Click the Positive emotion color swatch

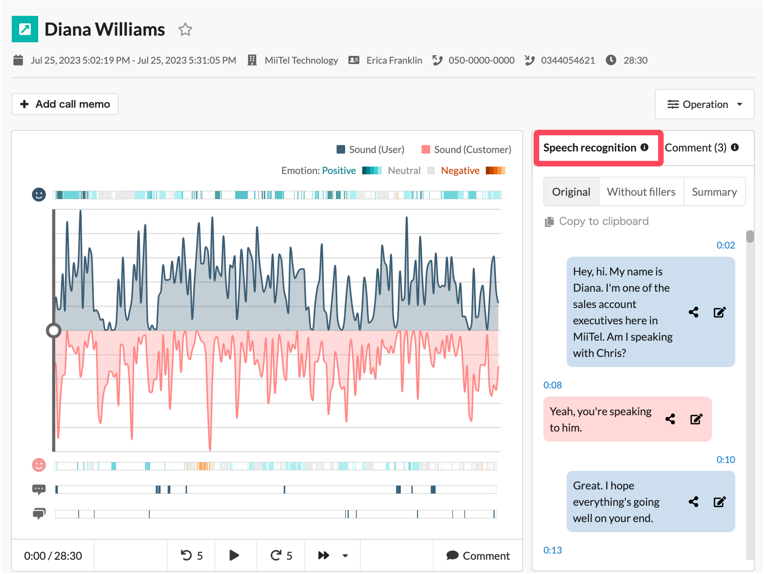point(371,171)
